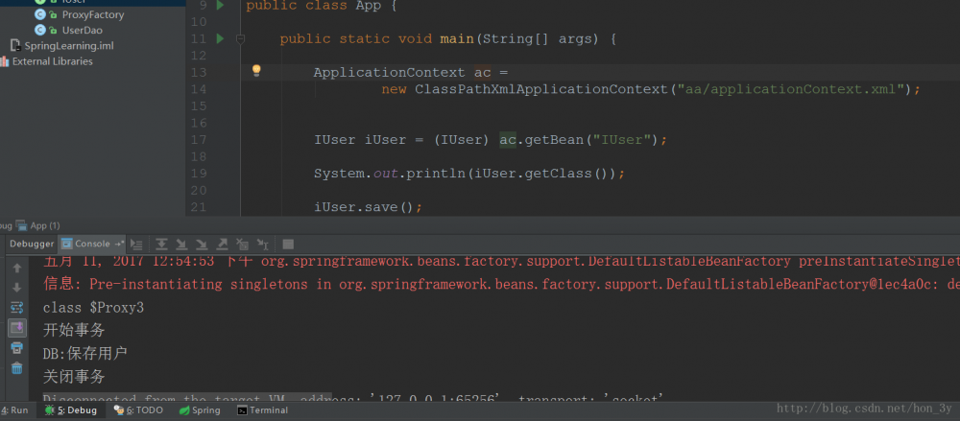Viewport: 960px width, 421px height.
Task: Open the Spring tool window
Action: [x=200, y=410]
